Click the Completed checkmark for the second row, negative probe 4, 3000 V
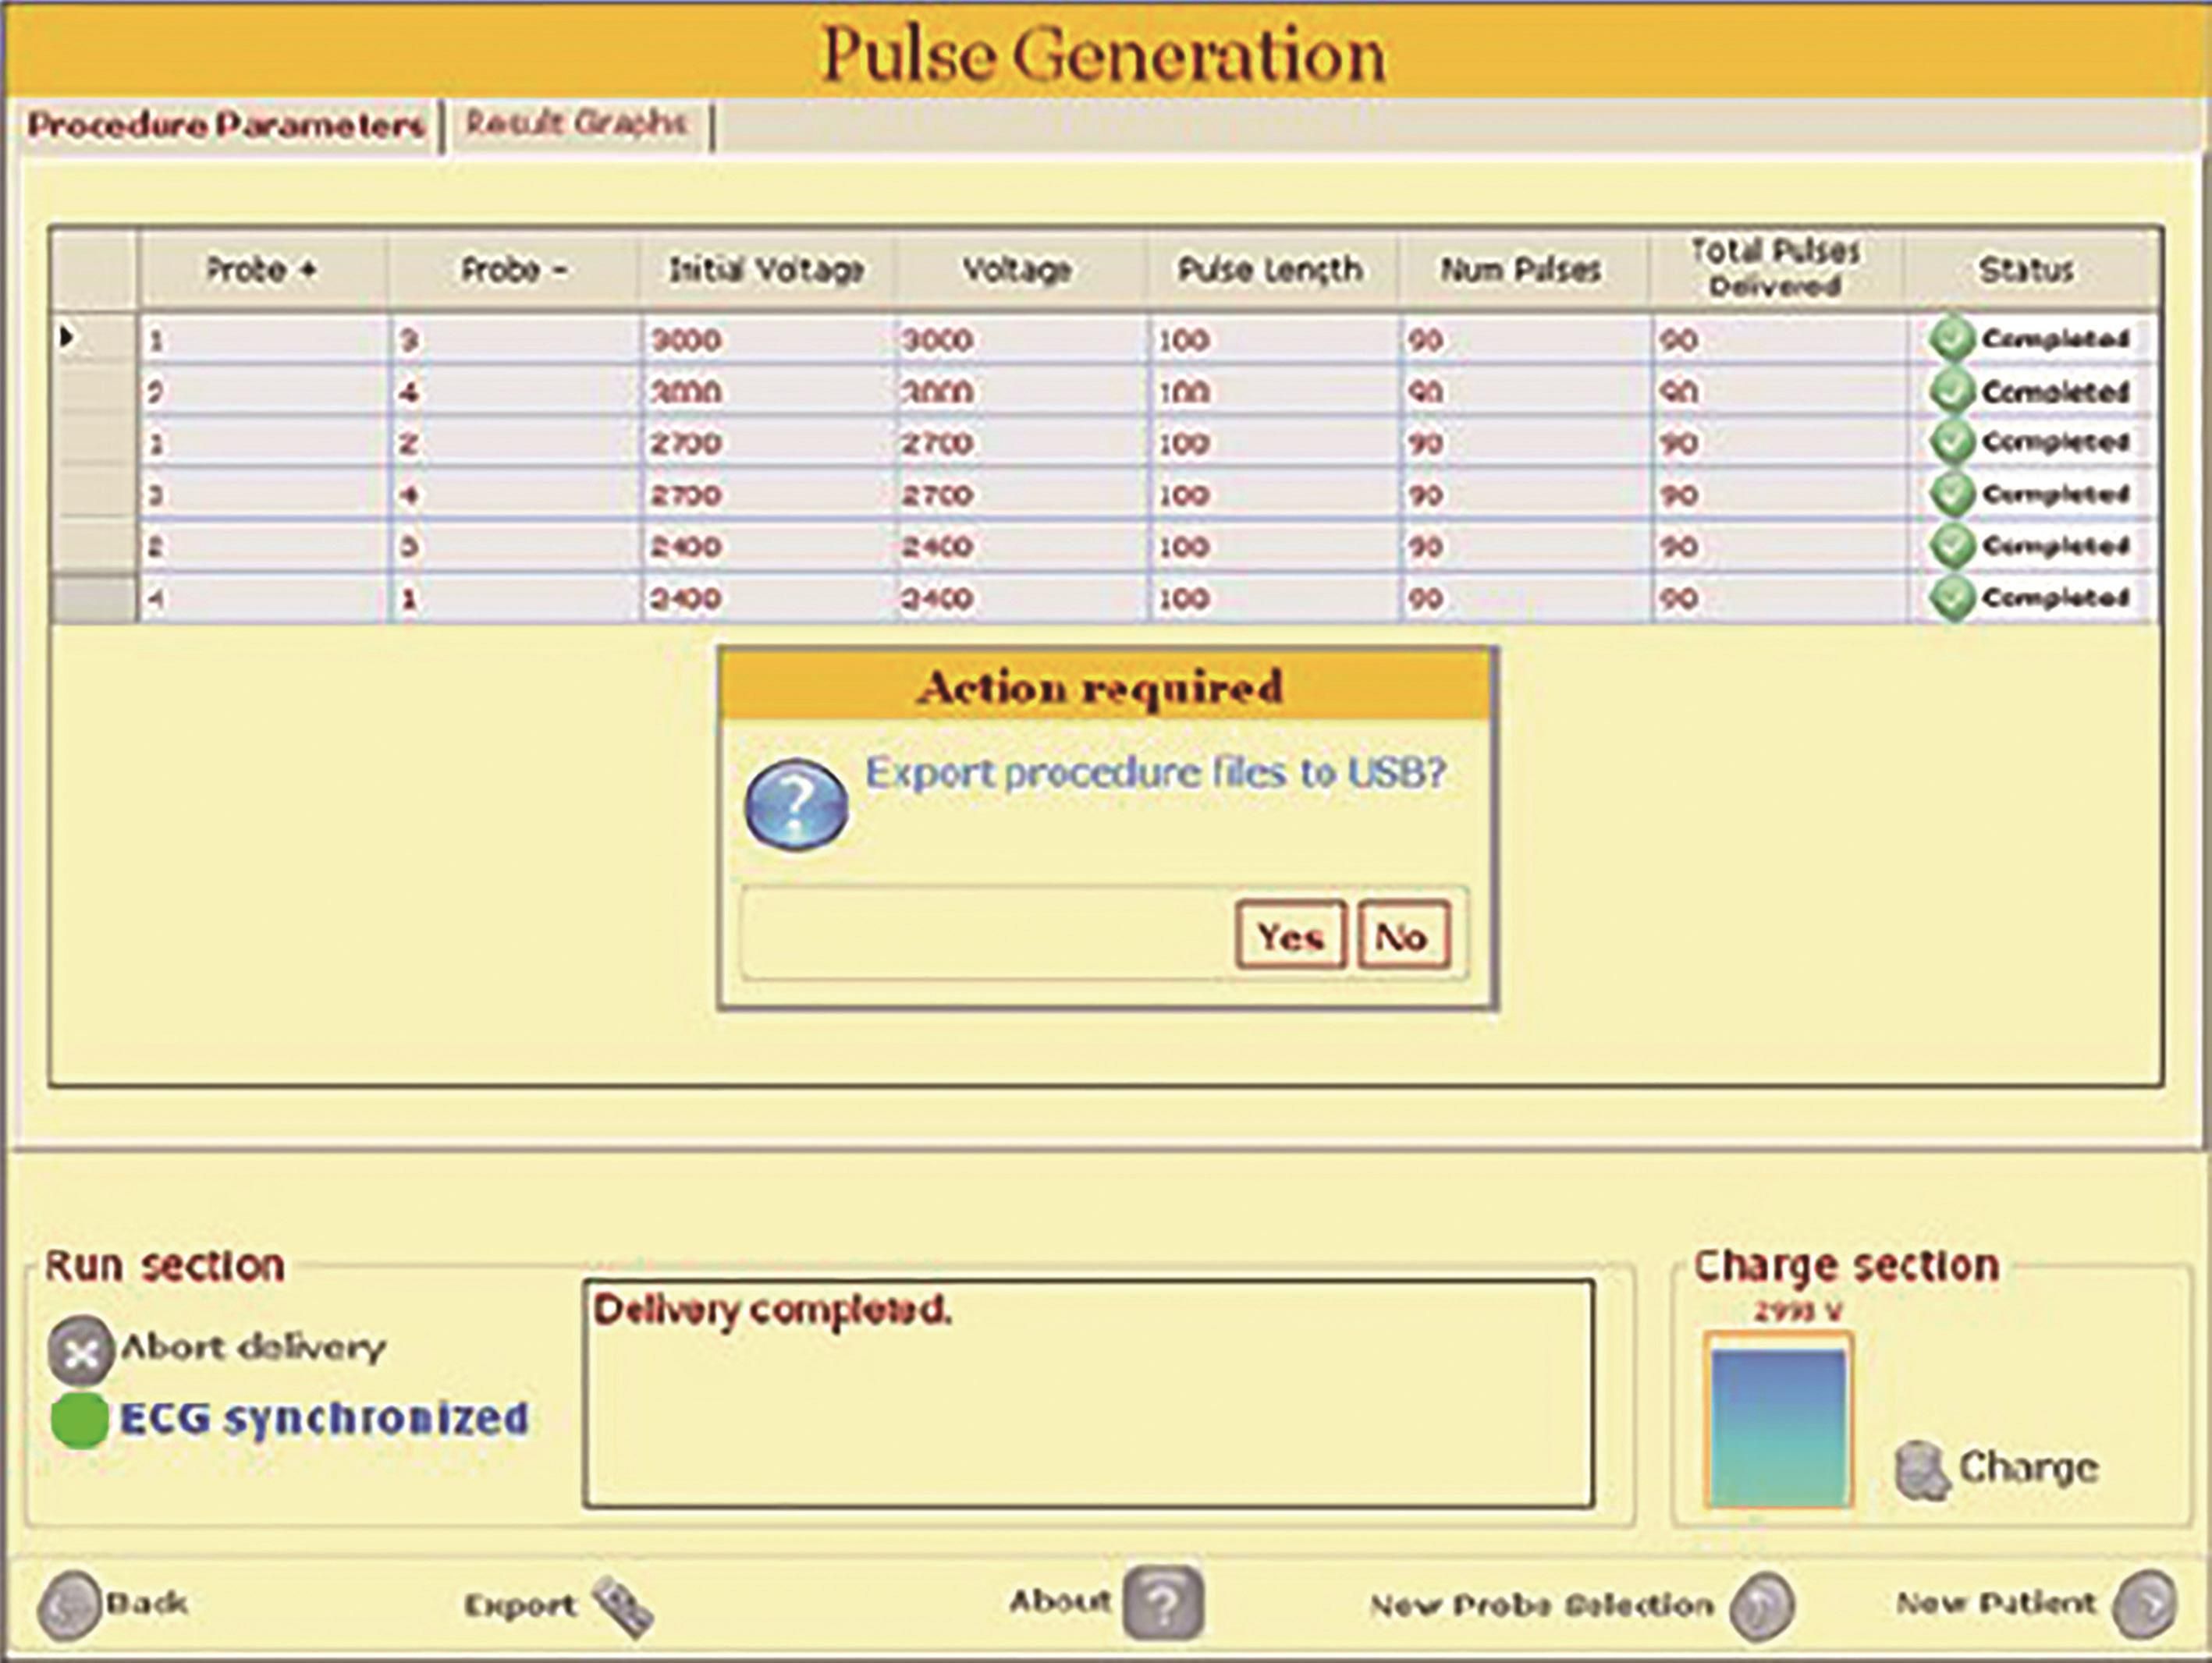The width and height of the screenshot is (2212, 1663). (1951, 390)
